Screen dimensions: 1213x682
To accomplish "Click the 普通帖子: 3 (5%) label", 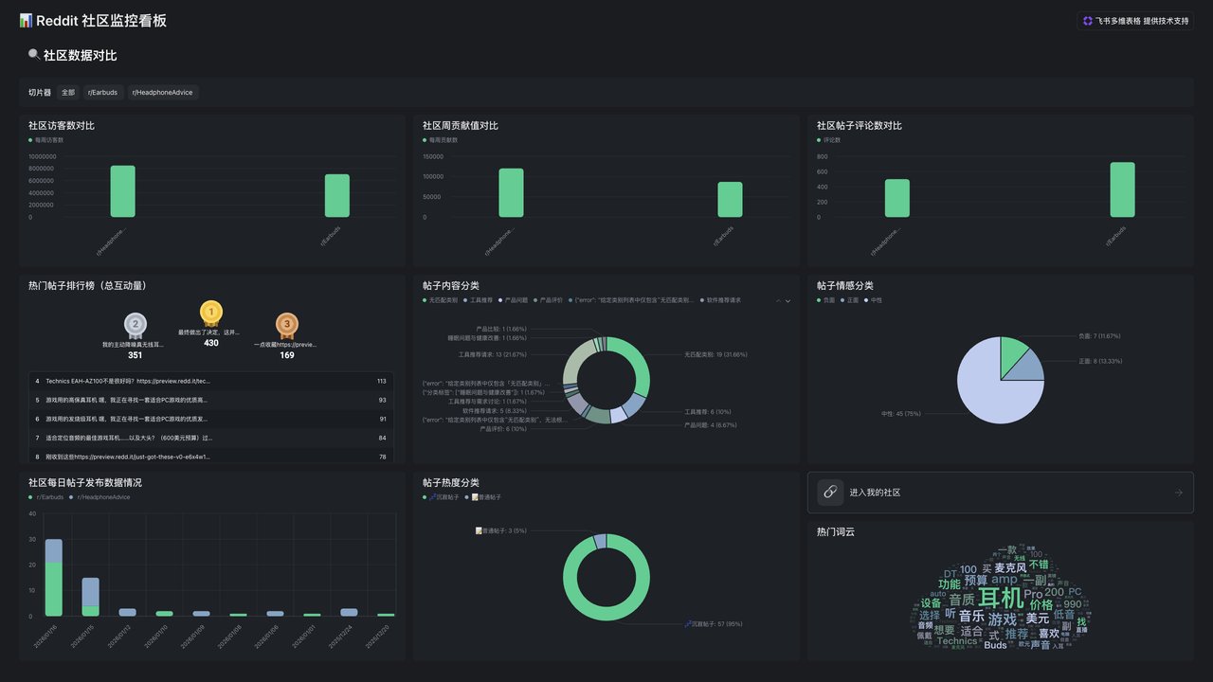I will pos(500,530).
